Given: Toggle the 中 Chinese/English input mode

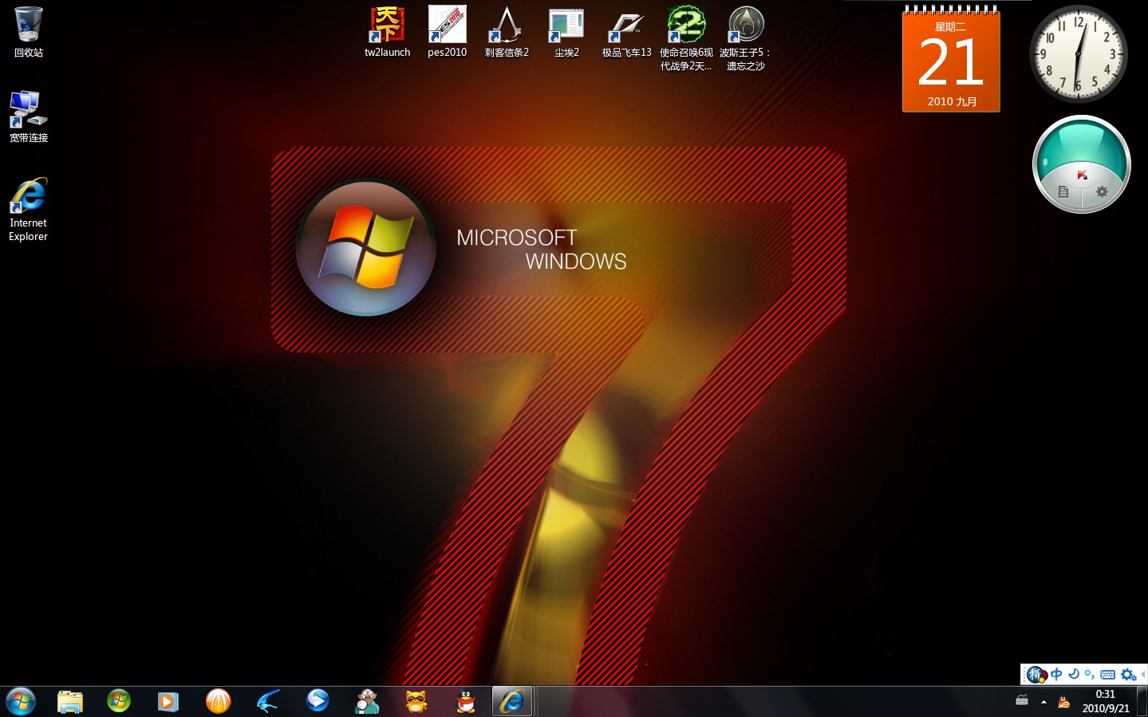Looking at the screenshot, I should click(x=1056, y=675).
